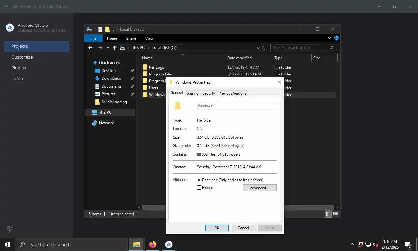Viewport: 418px width, 251px height.
Task: Switch to details view layout icon
Action: pyautogui.click(x=328, y=214)
